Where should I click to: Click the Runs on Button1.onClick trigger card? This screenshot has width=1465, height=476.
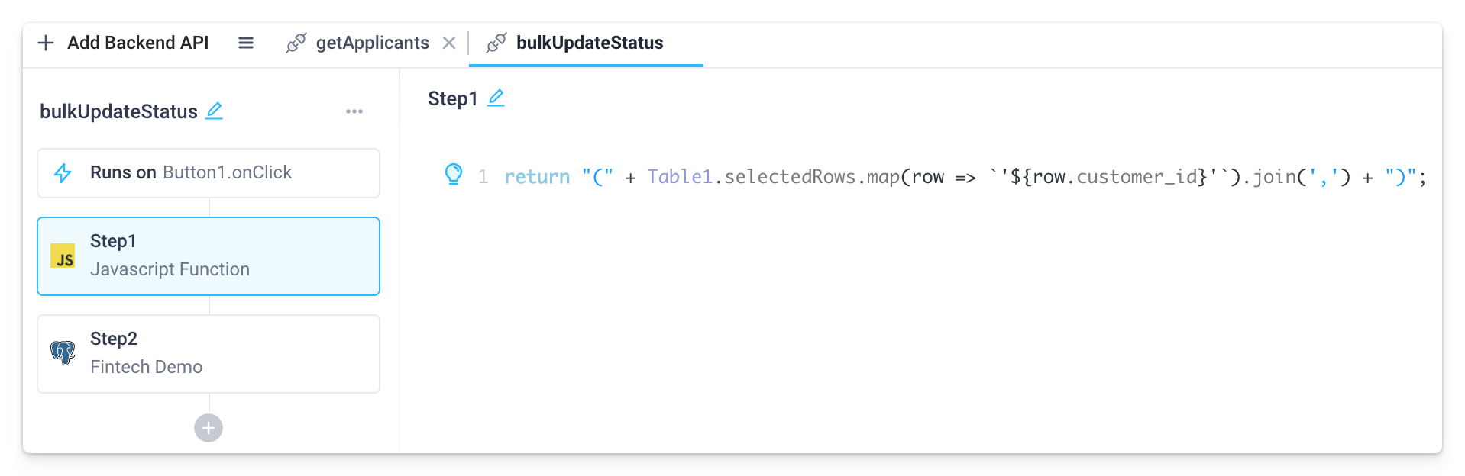208,172
